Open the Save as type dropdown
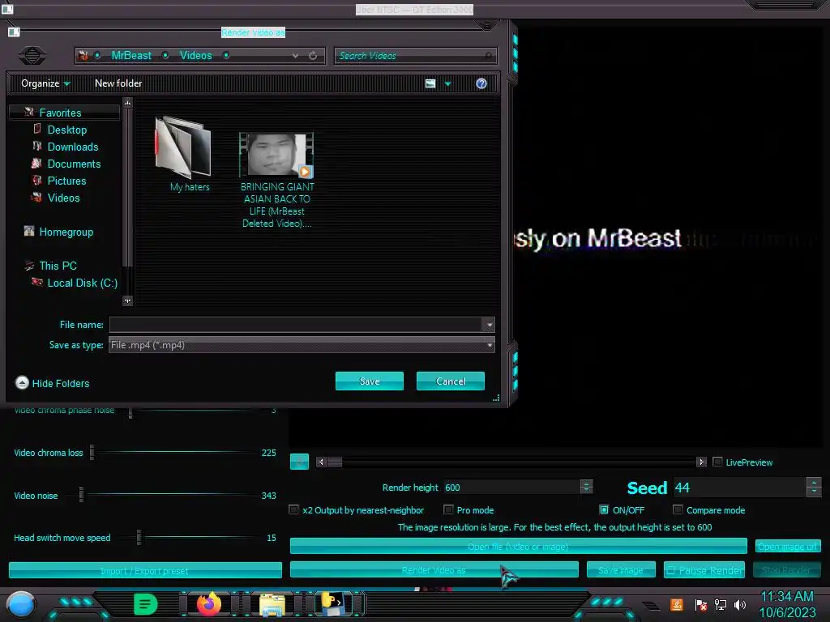Screen dimensions: 830x622 [302, 345]
